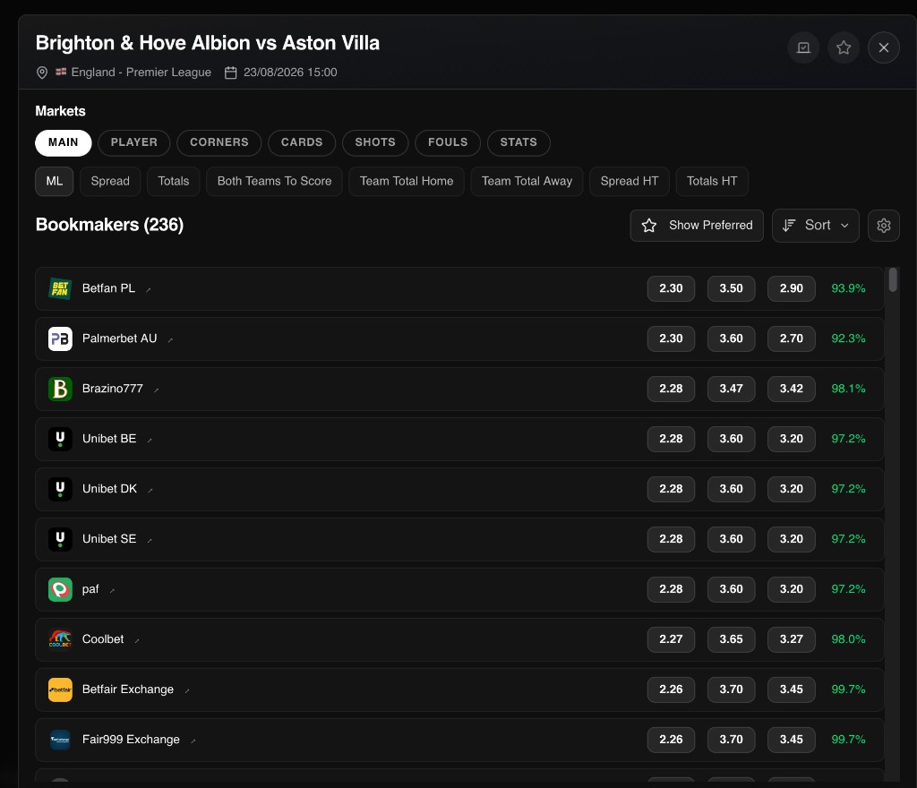Open Brazino777 external link arrow
917x788 pixels.
(156, 390)
